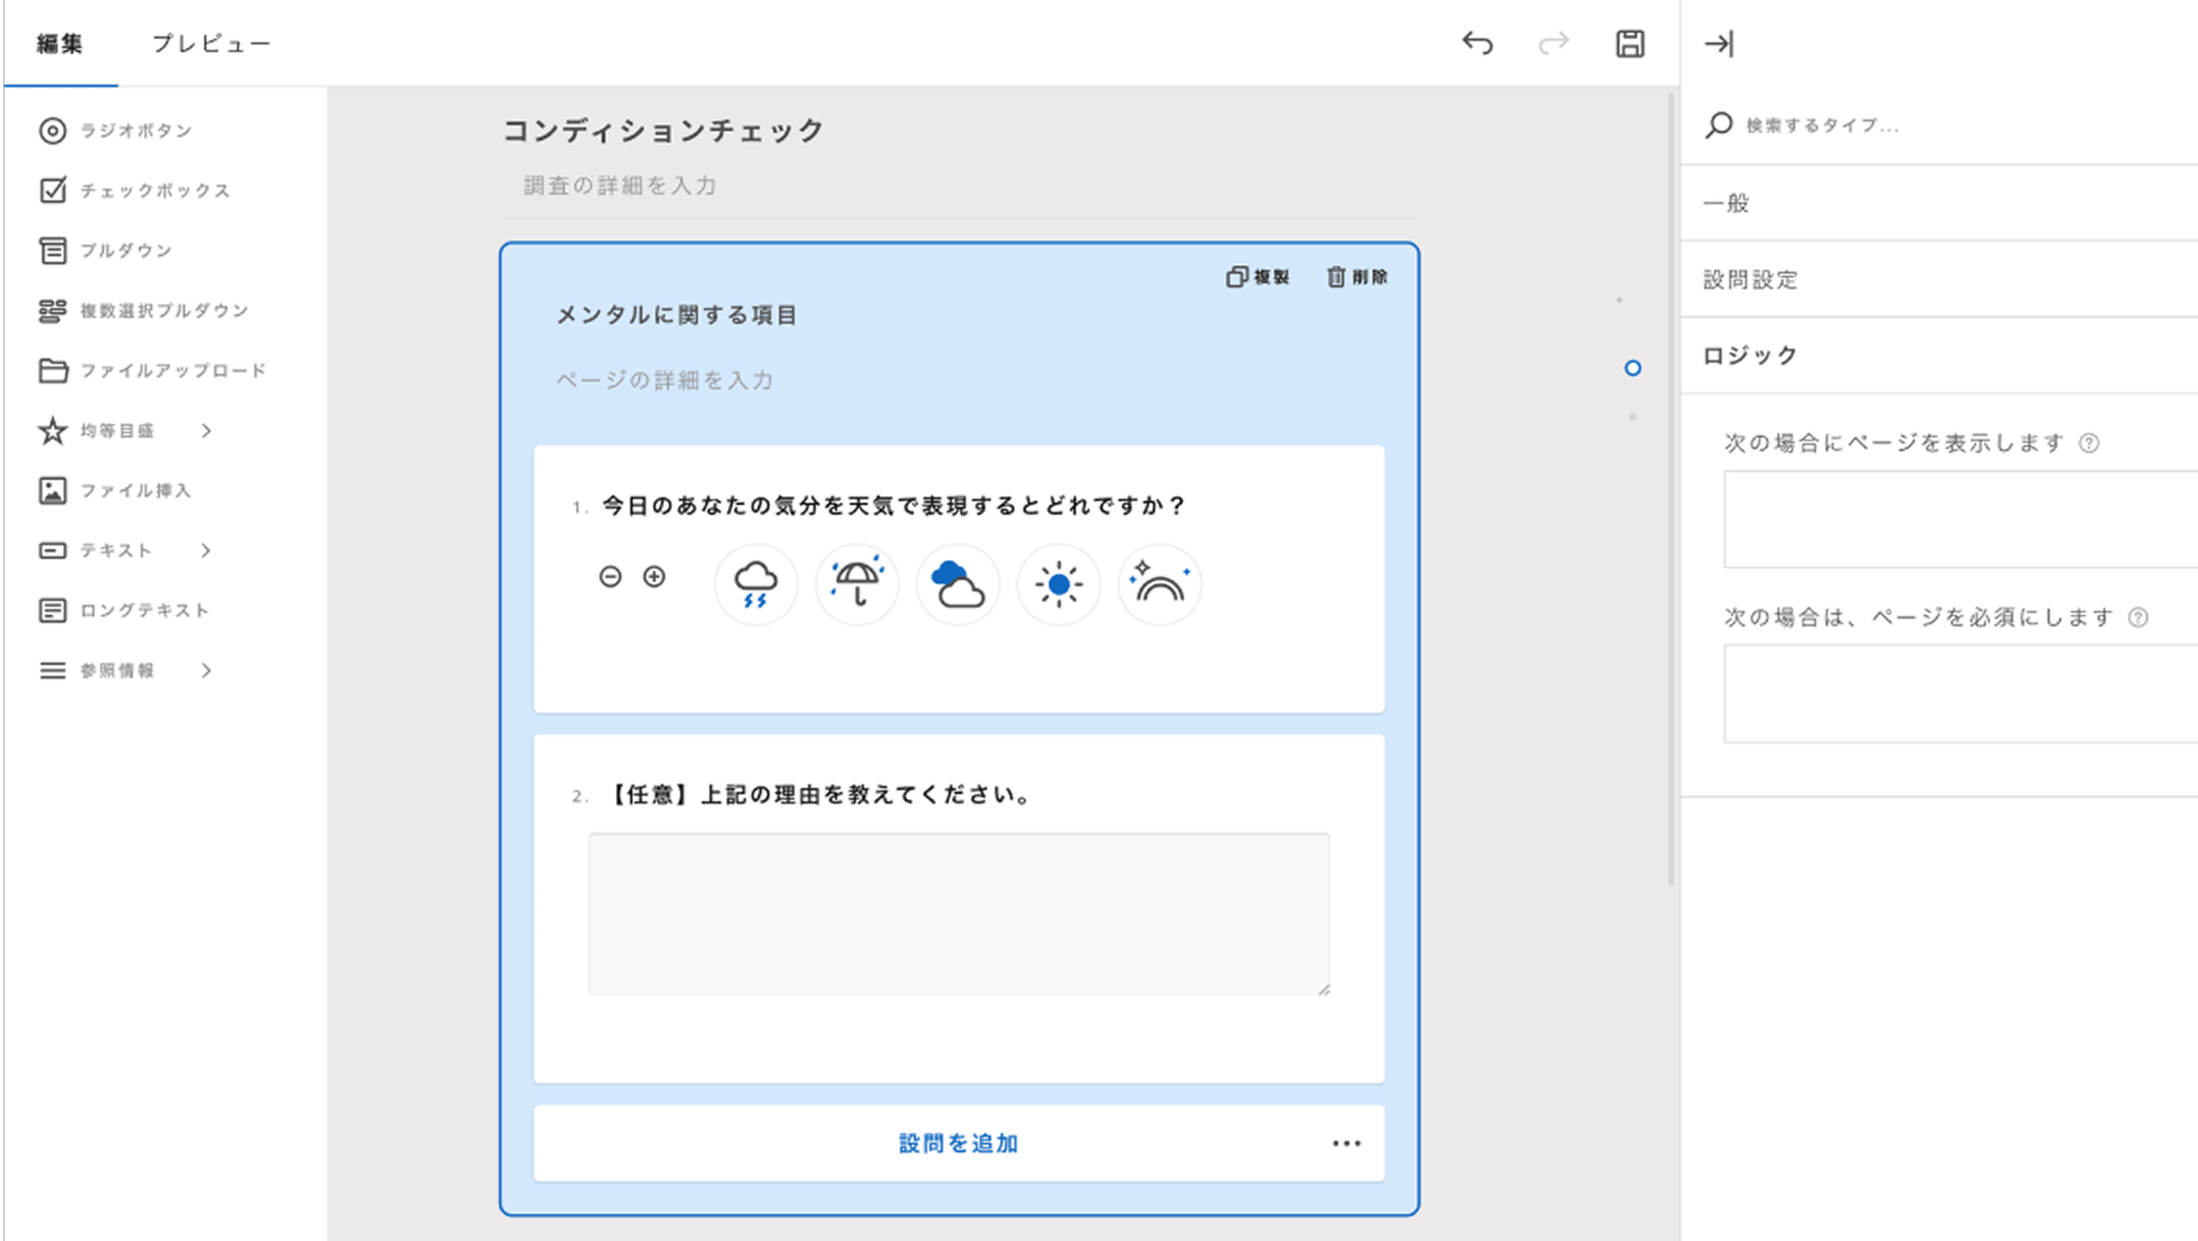Viewport: 2198px width, 1241px height.
Task: Click the save floppy disk icon
Action: pos(1629,43)
